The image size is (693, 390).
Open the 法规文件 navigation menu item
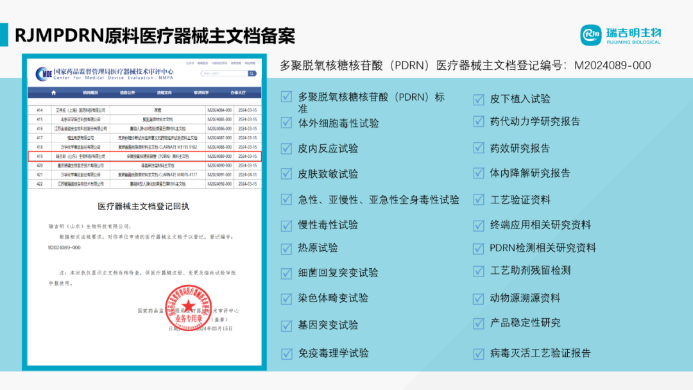coord(164,93)
